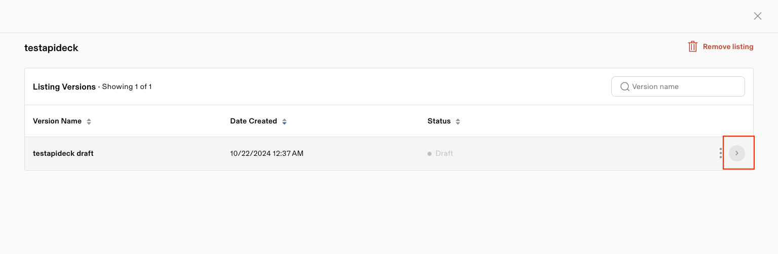This screenshot has width=778, height=254.
Task: Click the Showing 1 of 1 count
Action: pyautogui.click(x=127, y=87)
